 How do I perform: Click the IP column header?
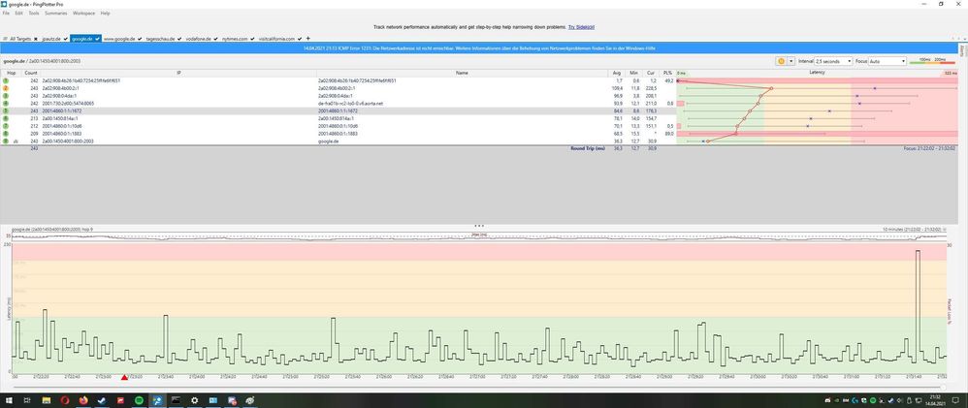178,73
